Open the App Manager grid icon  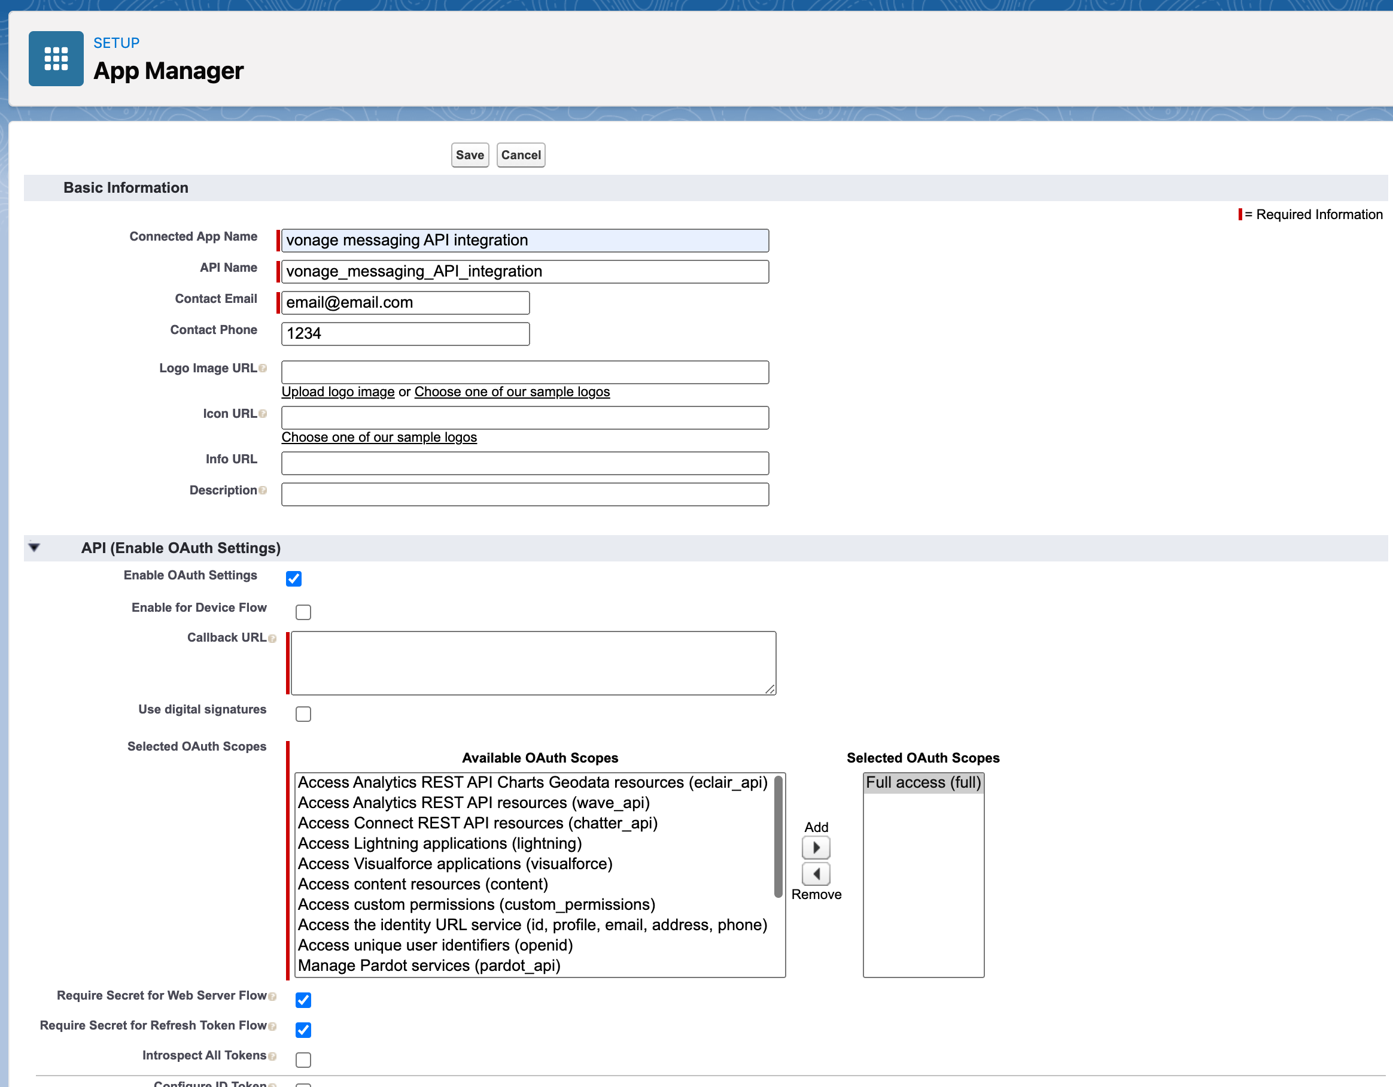pyautogui.click(x=56, y=58)
